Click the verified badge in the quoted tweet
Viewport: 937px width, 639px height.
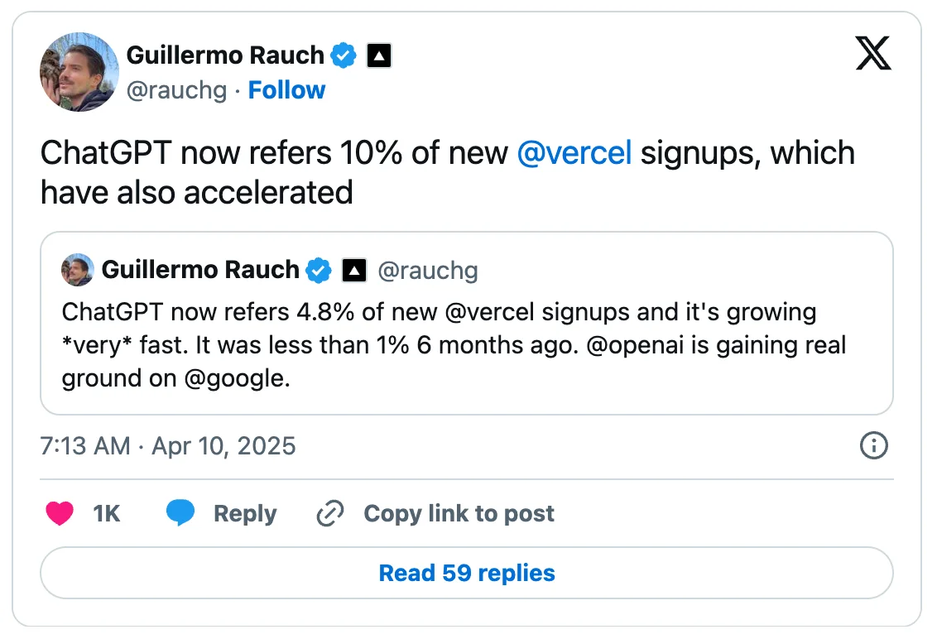(x=319, y=270)
